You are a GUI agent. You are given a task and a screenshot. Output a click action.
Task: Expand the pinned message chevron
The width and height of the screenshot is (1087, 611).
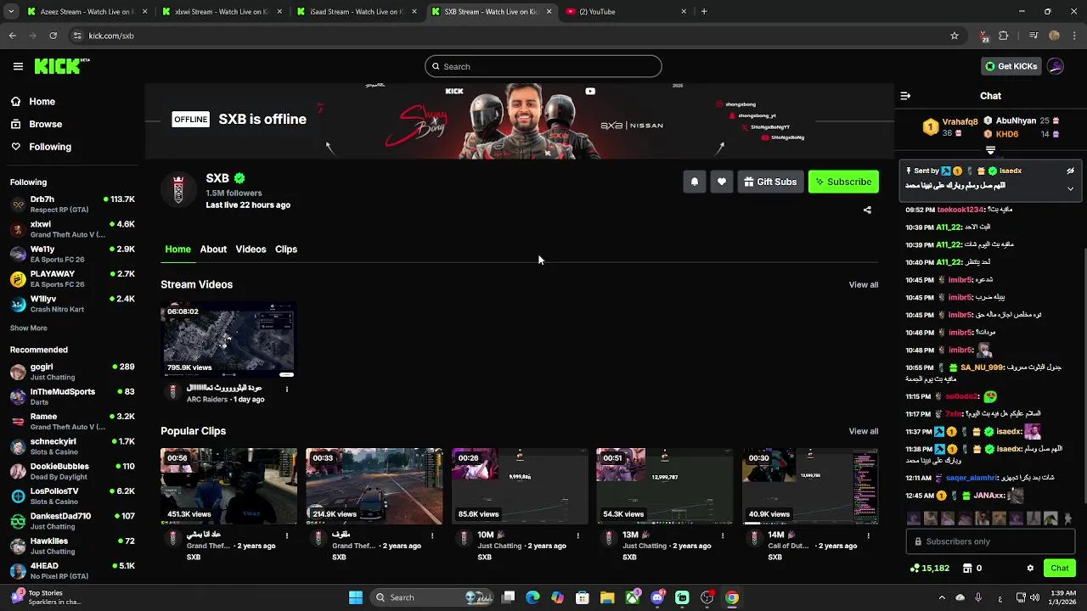tap(1070, 188)
